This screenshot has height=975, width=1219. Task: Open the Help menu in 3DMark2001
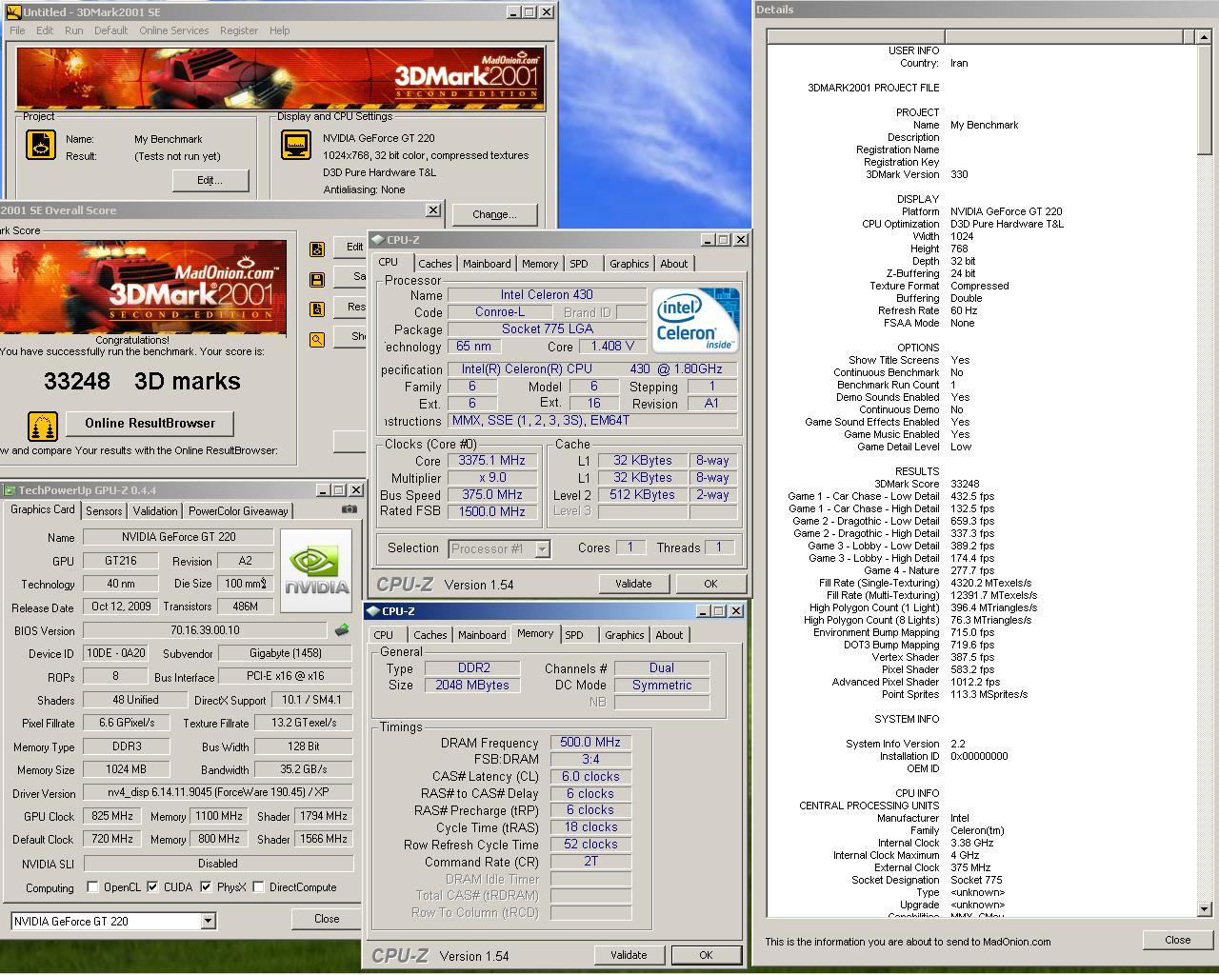point(279,30)
